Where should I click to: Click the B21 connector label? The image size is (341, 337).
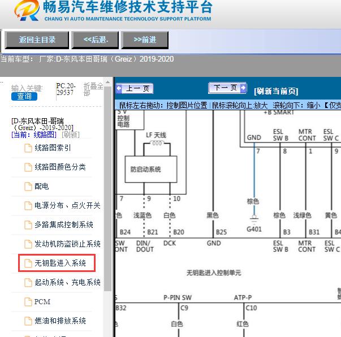[x=153, y=232]
